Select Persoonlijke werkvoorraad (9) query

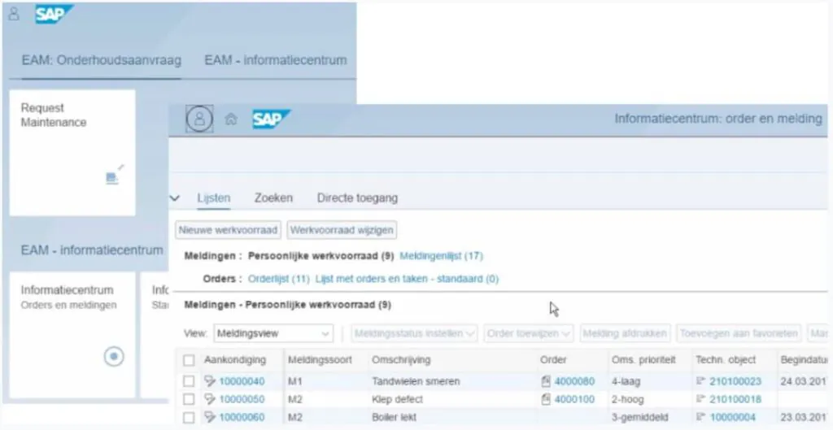point(321,256)
